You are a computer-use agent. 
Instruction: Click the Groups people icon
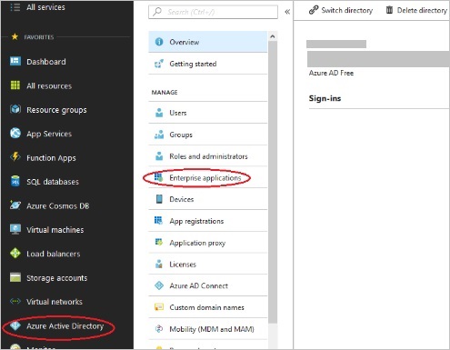159,135
